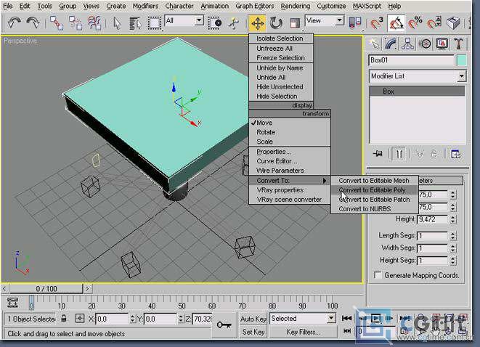Expand the View coordinate system dropdown

339,21
